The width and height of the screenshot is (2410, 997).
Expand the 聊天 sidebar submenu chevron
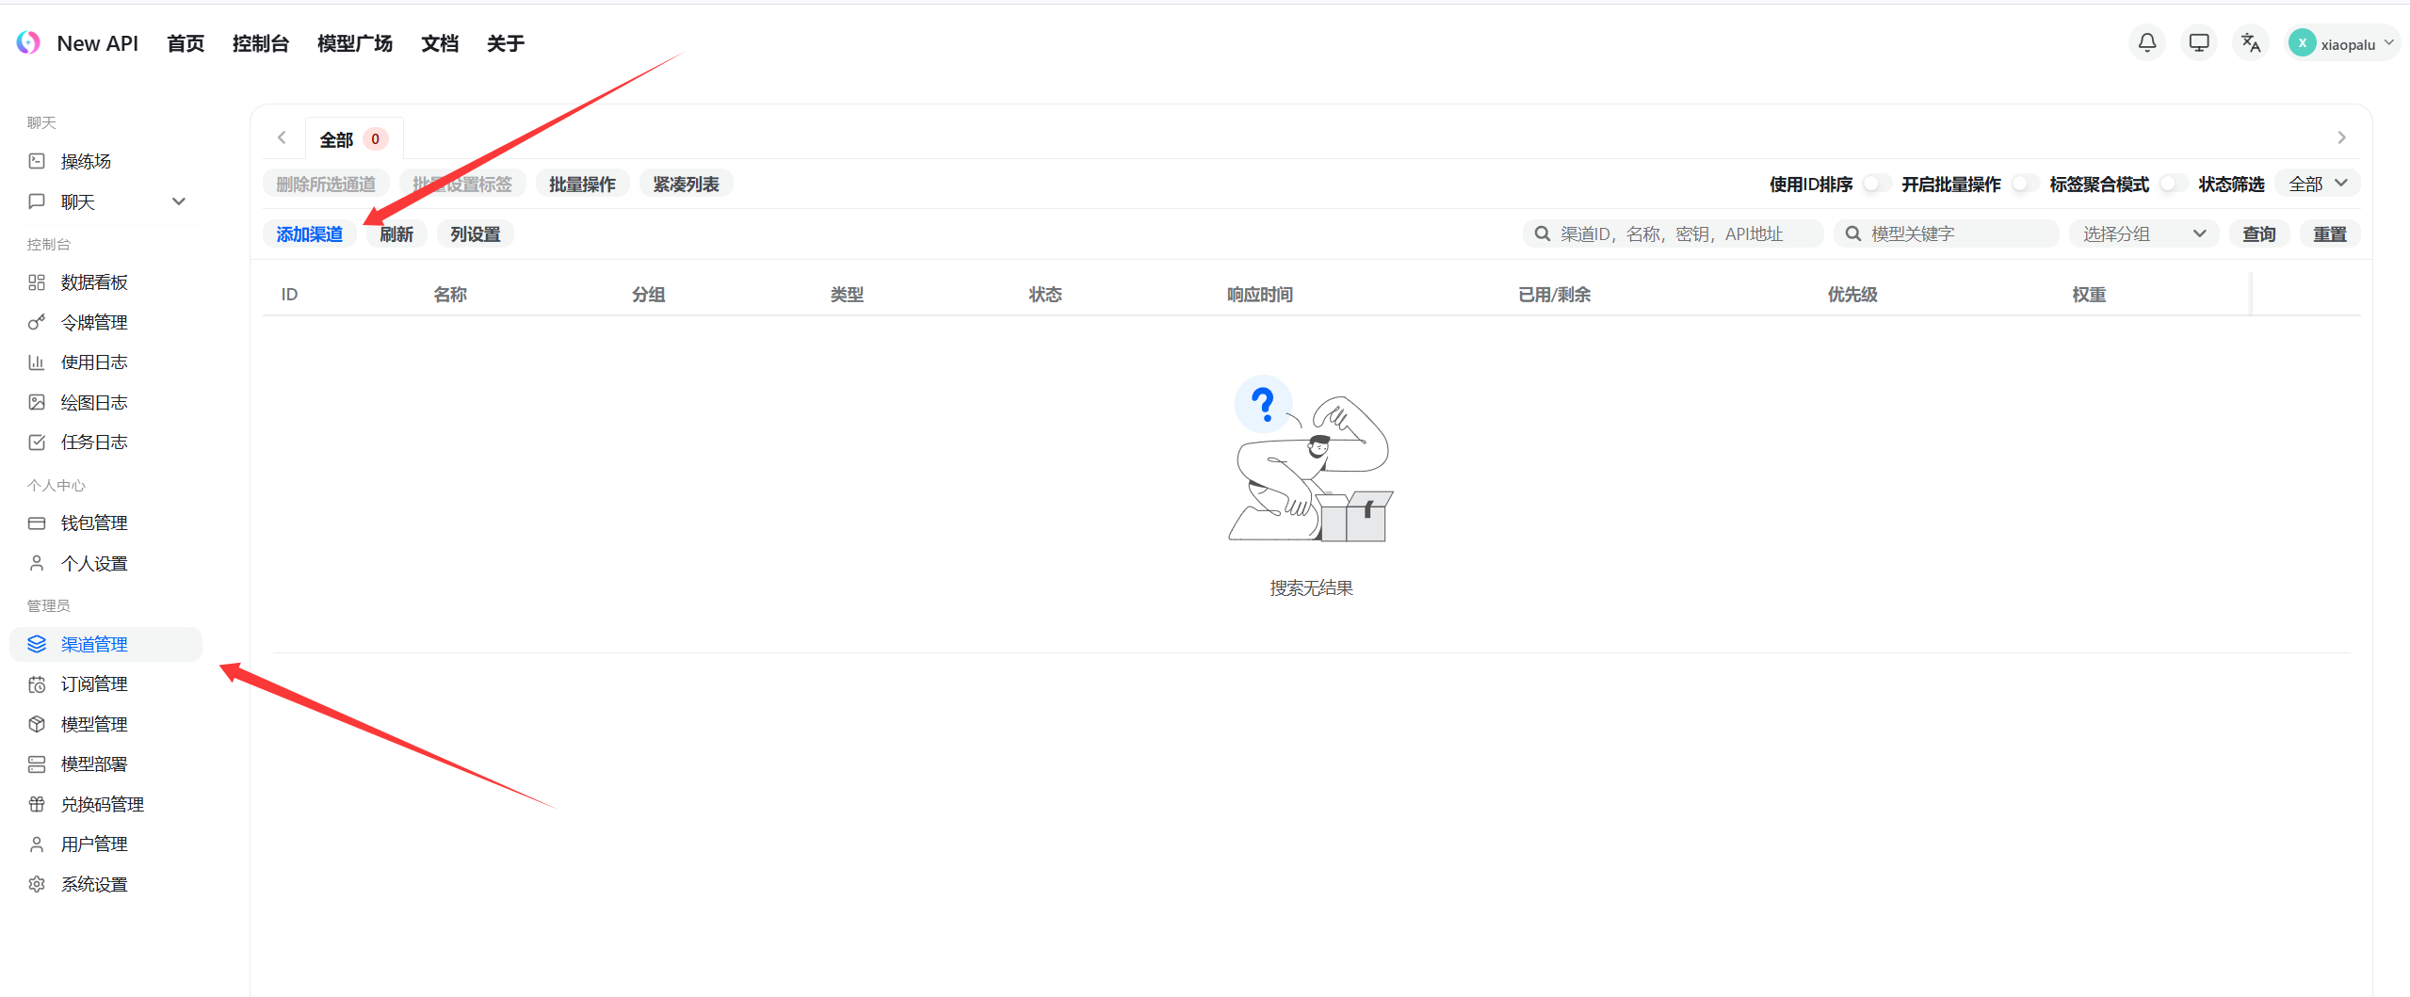179,201
